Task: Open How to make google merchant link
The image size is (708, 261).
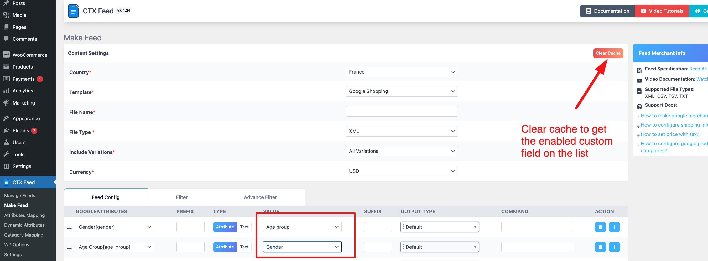Action: [674, 116]
